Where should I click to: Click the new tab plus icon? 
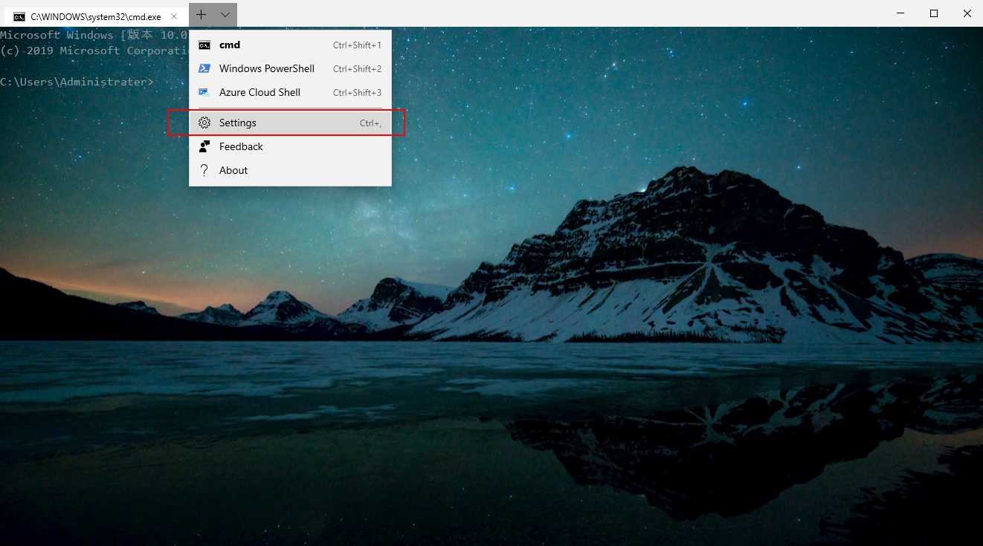pyautogui.click(x=201, y=14)
